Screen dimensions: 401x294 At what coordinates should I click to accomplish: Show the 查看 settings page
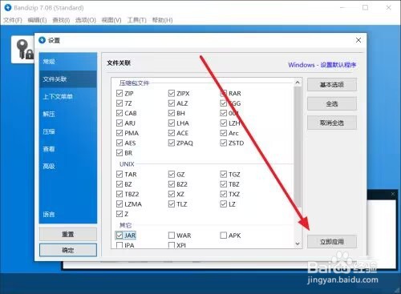(x=68, y=149)
